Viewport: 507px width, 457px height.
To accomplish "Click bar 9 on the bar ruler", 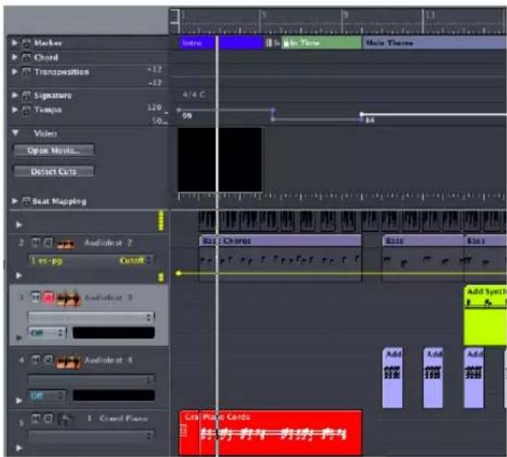I will click(x=344, y=15).
